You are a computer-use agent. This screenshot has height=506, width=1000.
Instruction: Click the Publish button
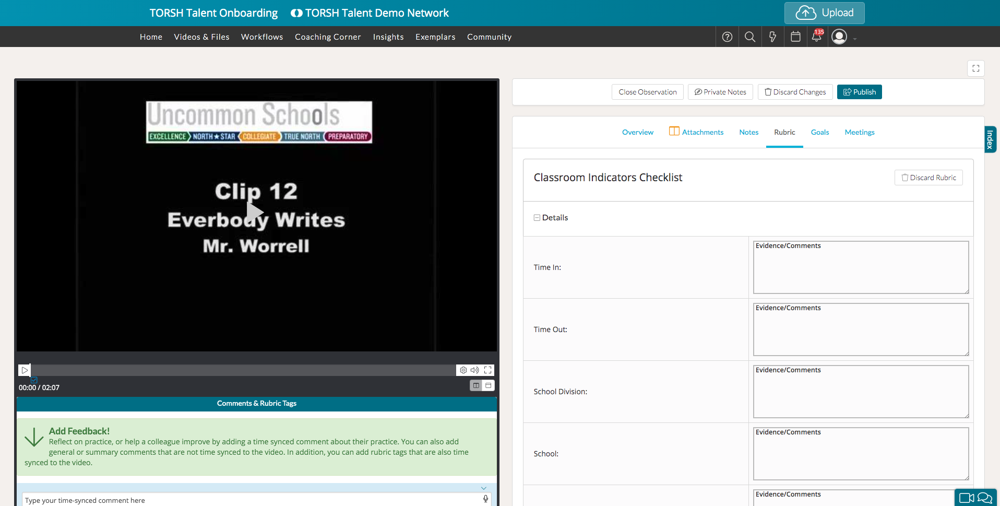pos(859,92)
